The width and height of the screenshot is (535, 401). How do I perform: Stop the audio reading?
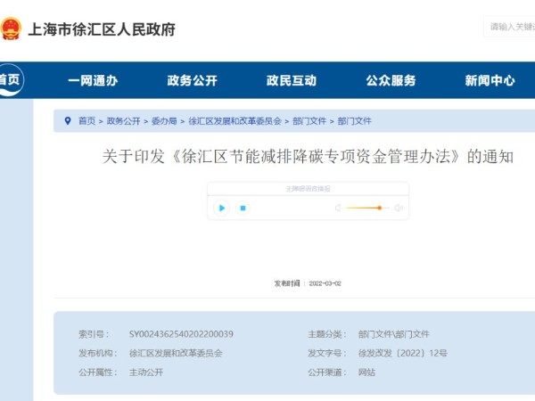click(x=243, y=208)
